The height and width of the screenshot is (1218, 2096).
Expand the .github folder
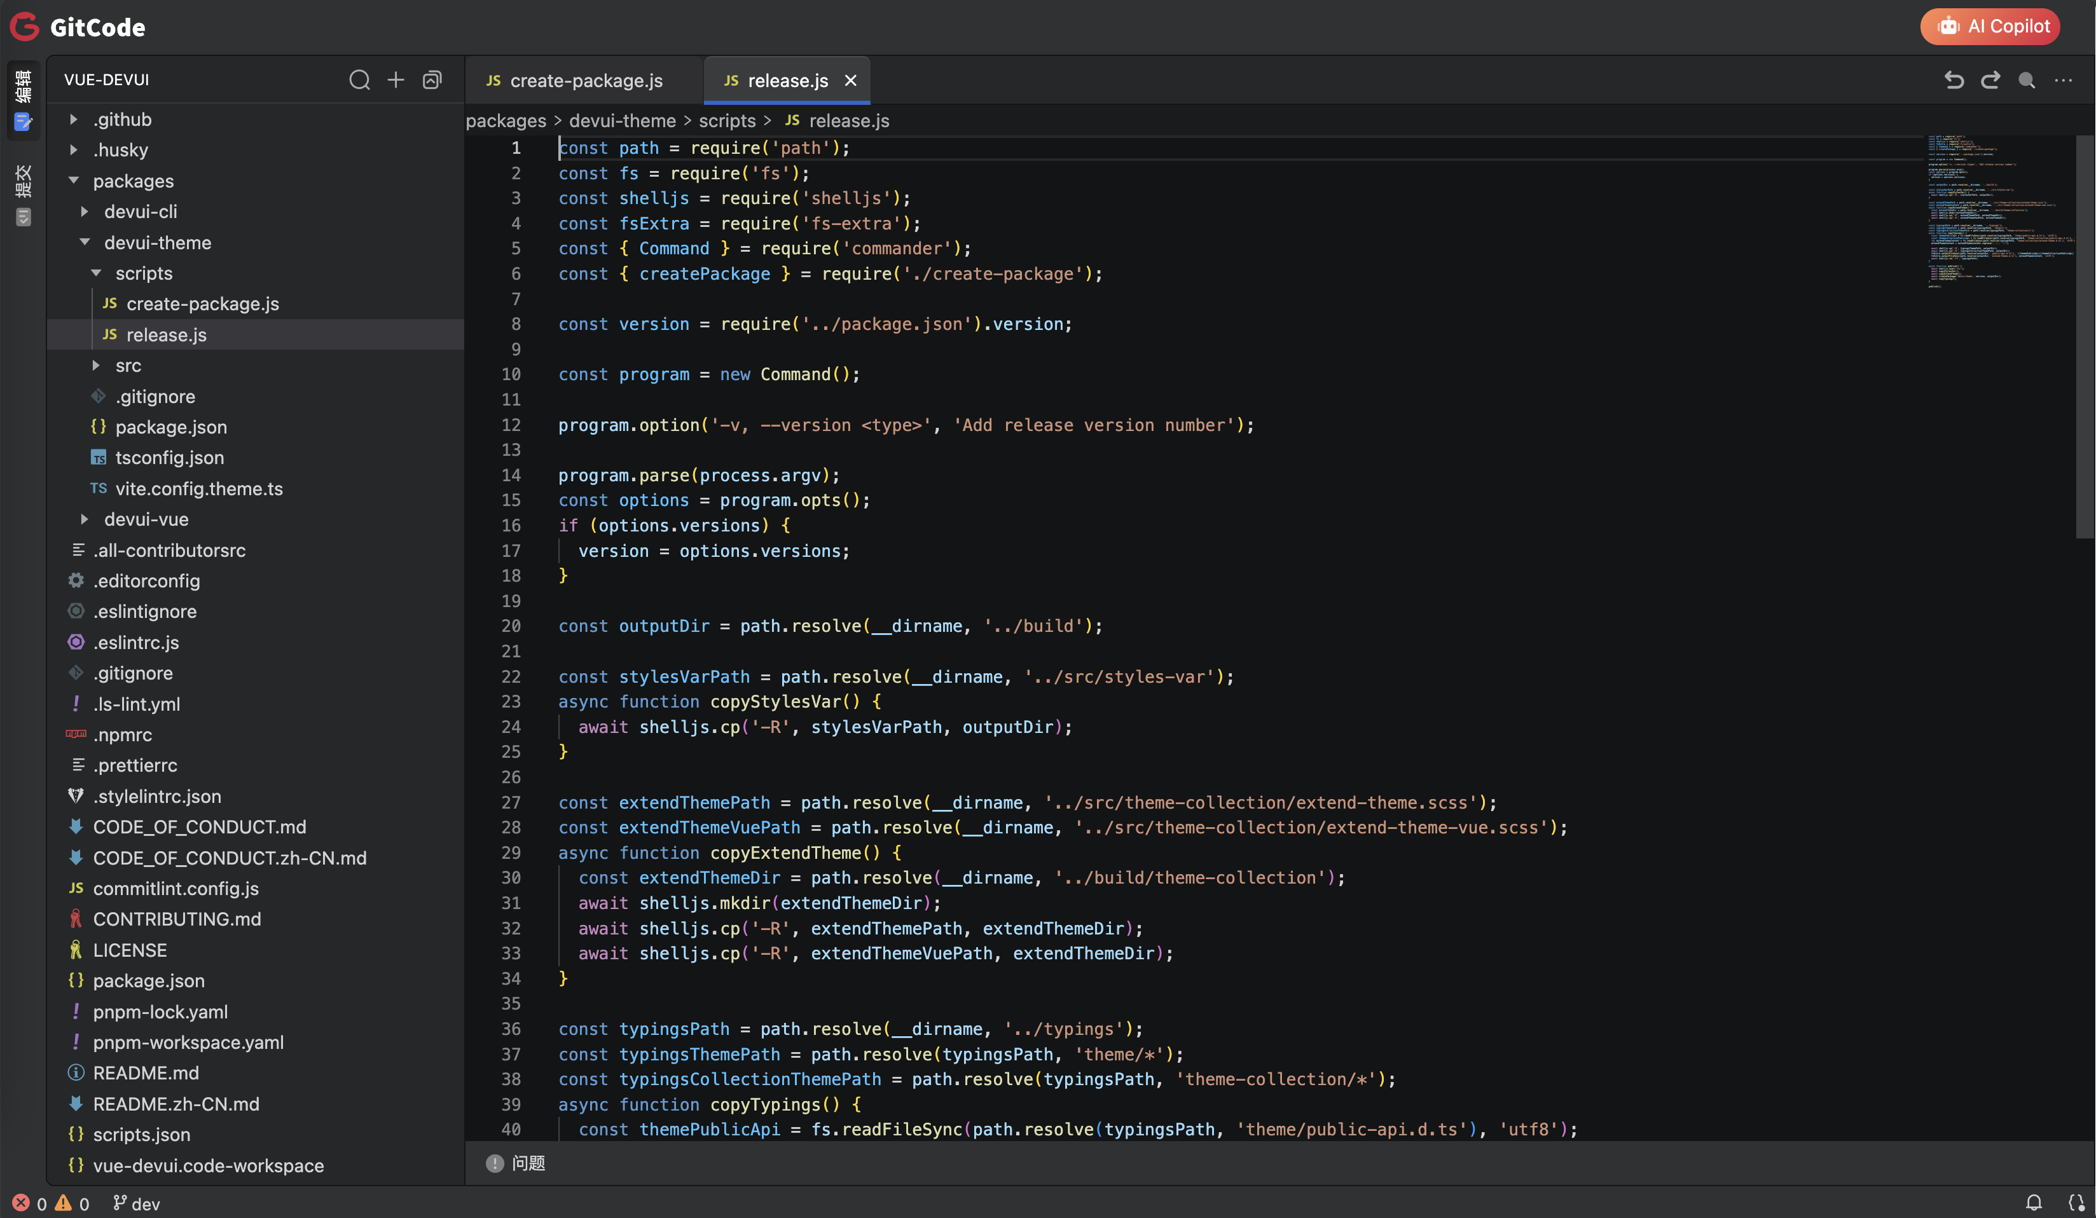(x=121, y=120)
